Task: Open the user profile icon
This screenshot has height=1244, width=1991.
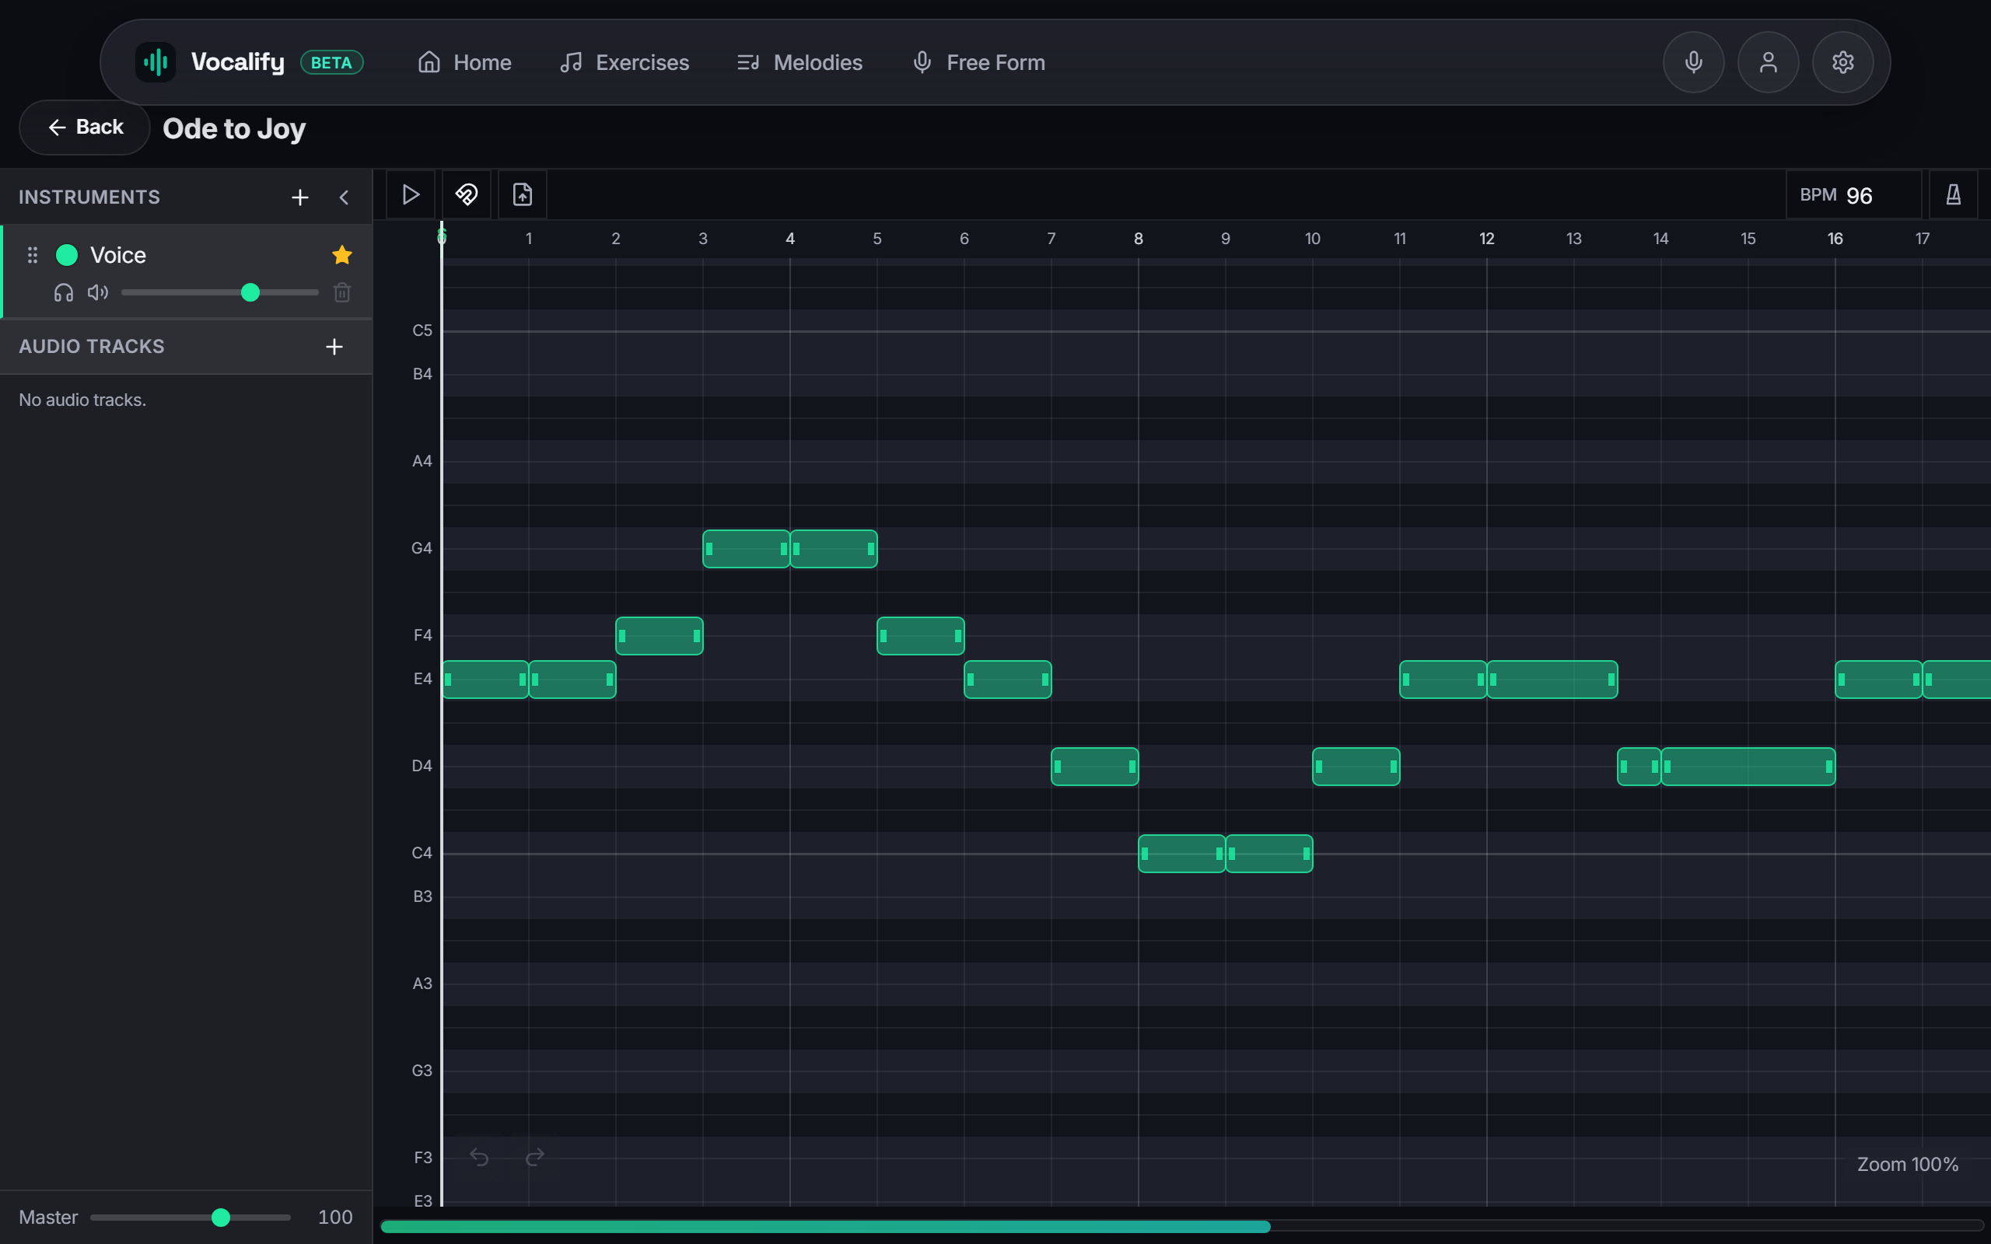Action: click(x=1768, y=62)
